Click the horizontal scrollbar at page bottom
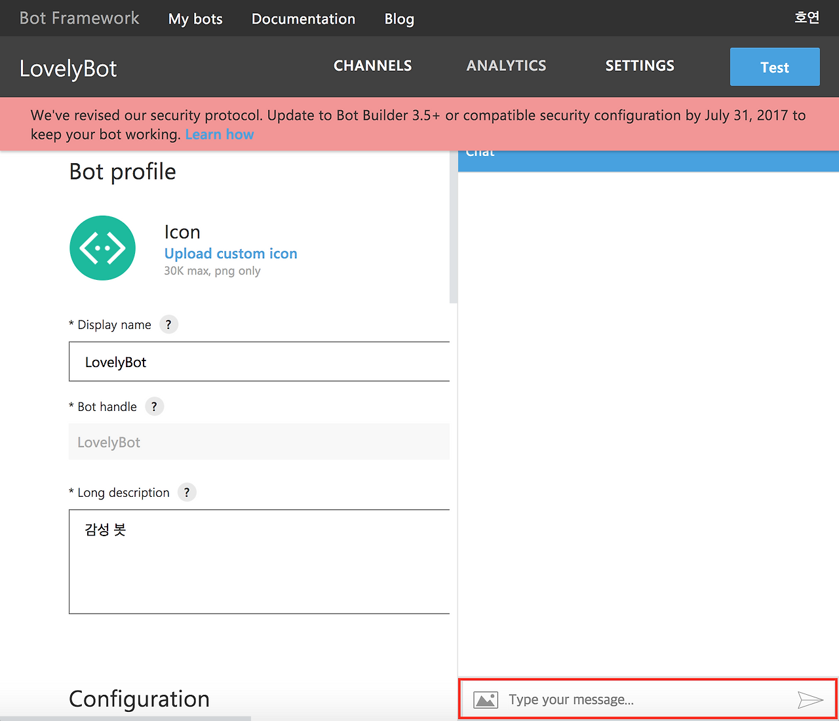The width and height of the screenshot is (839, 721). [x=125, y=718]
